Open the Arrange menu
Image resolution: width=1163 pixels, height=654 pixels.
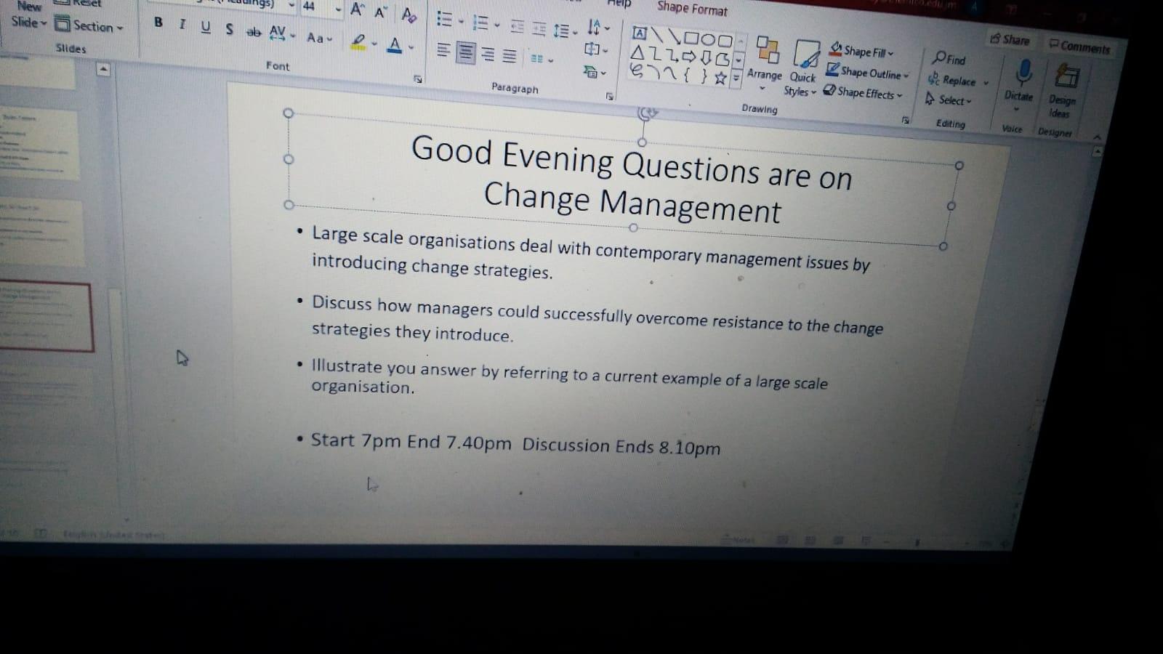pos(765,62)
